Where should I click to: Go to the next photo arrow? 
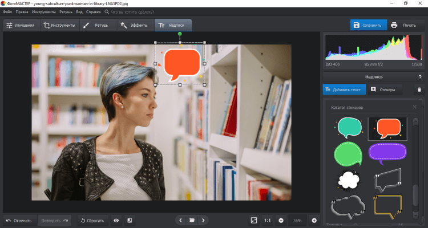click(203, 220)
